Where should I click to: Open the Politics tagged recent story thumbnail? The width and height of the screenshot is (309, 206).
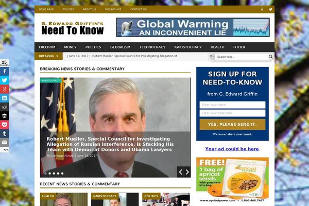(x=166, y=199)
